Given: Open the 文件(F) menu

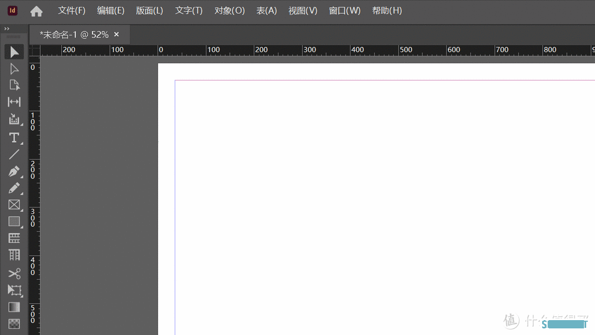Looking at the screenshot, I should pyautogui.click(x=71, y=10).
